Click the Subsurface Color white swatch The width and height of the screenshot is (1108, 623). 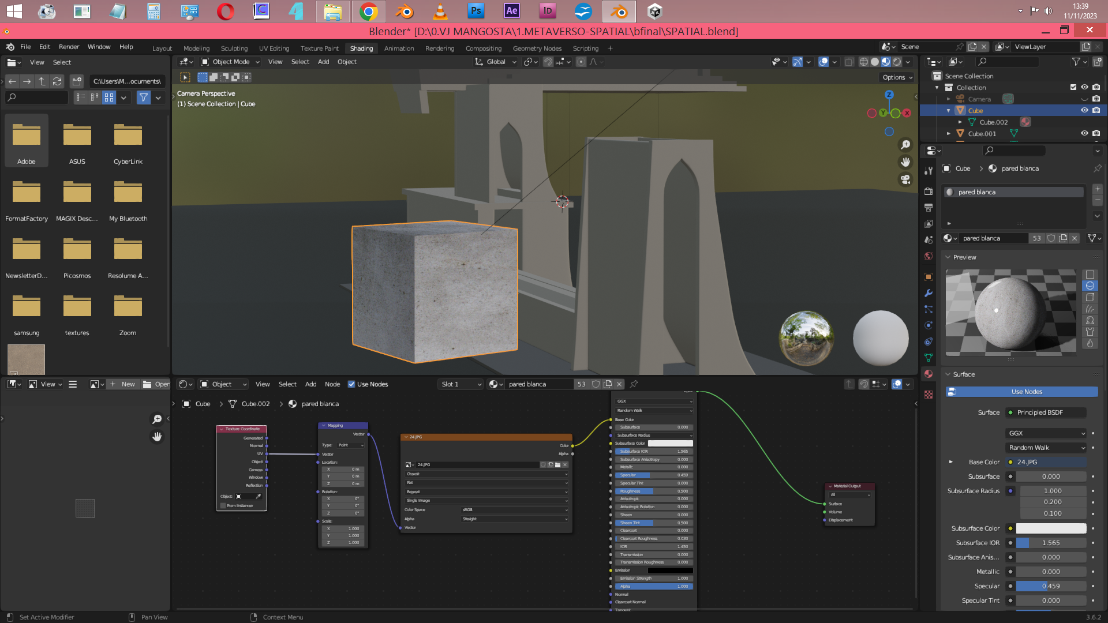[1051, 528]
